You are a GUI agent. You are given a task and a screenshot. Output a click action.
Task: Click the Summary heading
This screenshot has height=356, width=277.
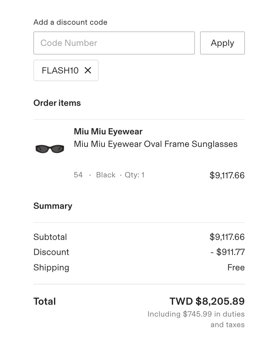tap(53, 206)
